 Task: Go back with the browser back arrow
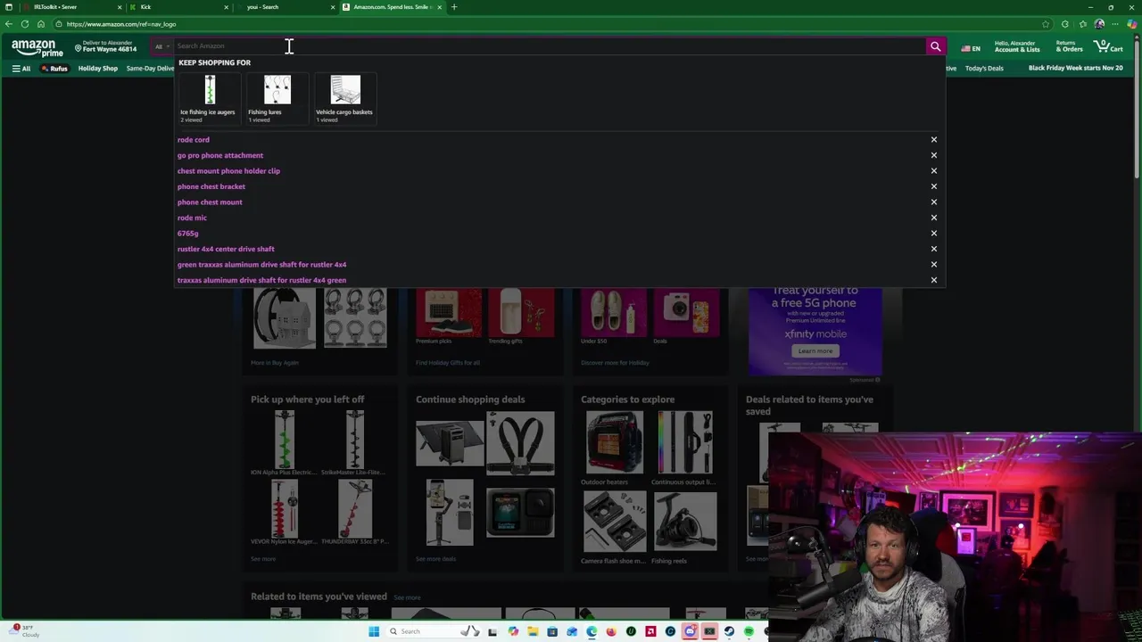click(x=8, y=24)
